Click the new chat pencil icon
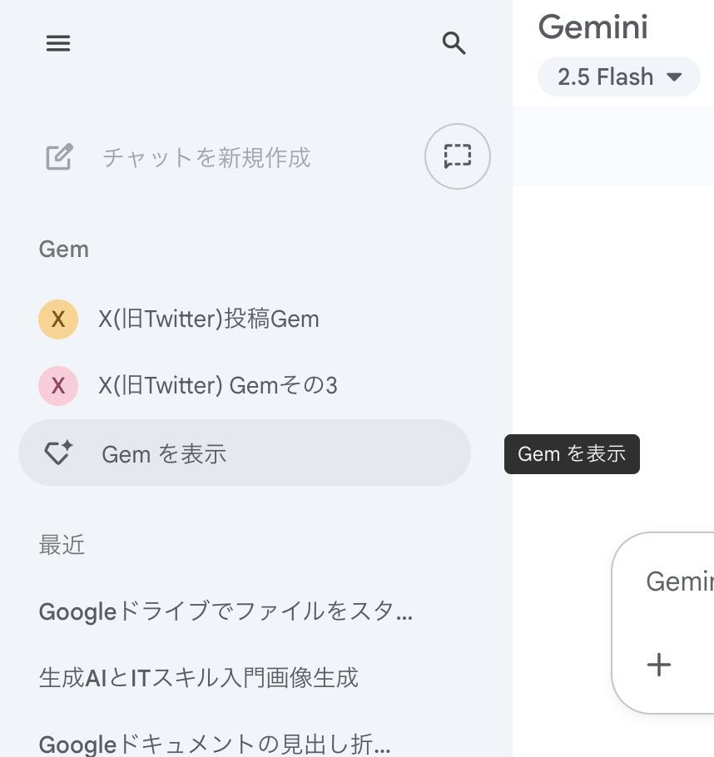Image resolution: width=714 pixels, height=757 pixels. (59, 156)
